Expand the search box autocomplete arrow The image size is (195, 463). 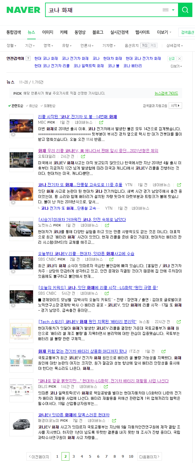(173, 10)
